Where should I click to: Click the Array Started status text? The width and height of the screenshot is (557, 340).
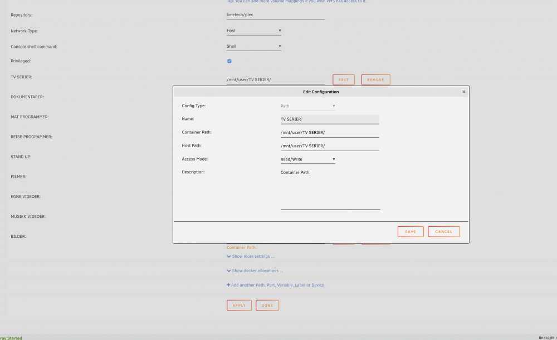pos(11,338)
